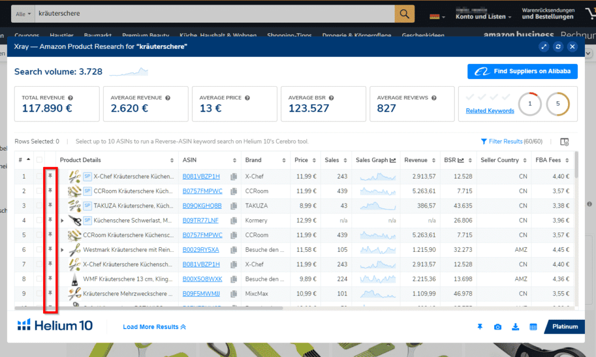Open the pinned products icon in footer

(480, 327)
